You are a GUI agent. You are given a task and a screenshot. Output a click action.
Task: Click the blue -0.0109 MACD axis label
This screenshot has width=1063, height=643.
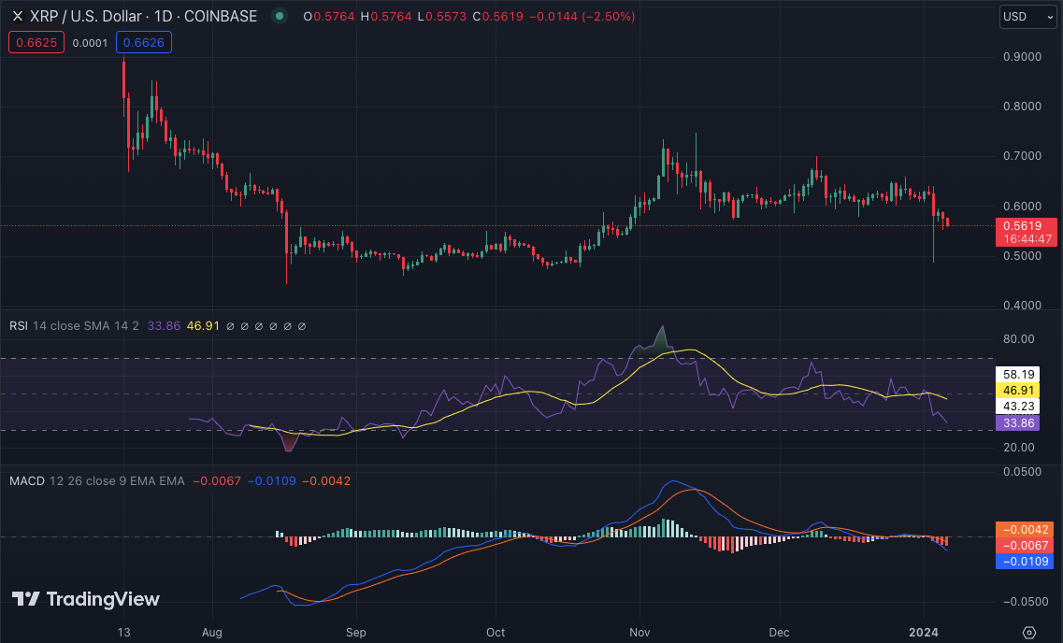(1027, 562)
